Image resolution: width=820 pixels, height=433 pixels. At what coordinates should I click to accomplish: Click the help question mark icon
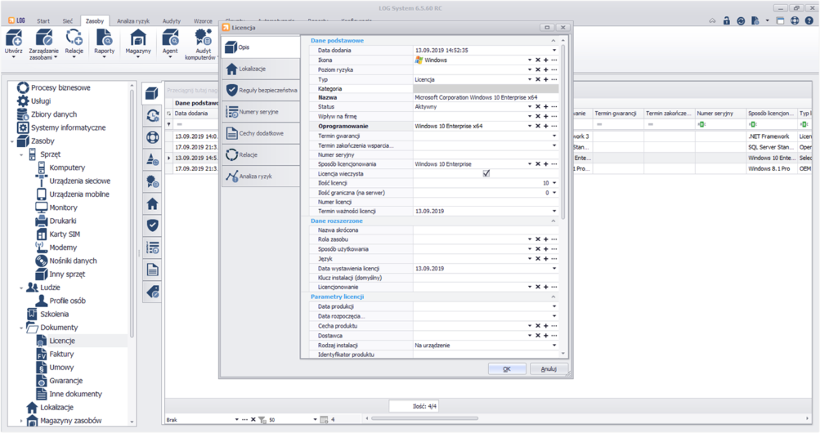tap(809, 21)
